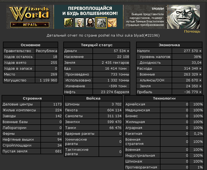
Task: Click Могущество value 1 159 960
Action: point(48,80)
